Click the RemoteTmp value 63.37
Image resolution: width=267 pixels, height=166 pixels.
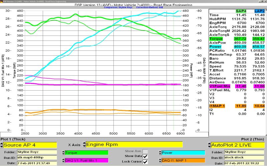pyautogui.click(x=241, y=54)
